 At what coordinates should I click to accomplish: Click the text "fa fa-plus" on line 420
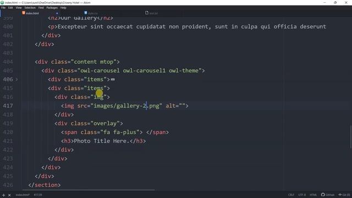120,132
